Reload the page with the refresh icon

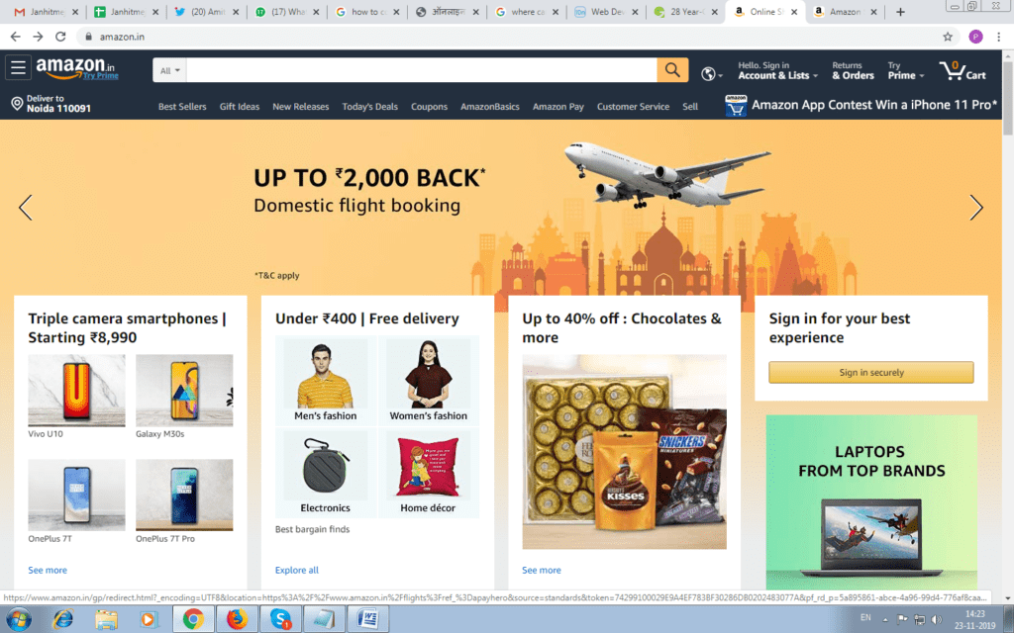pyautogui.click(x=60, y=37)
